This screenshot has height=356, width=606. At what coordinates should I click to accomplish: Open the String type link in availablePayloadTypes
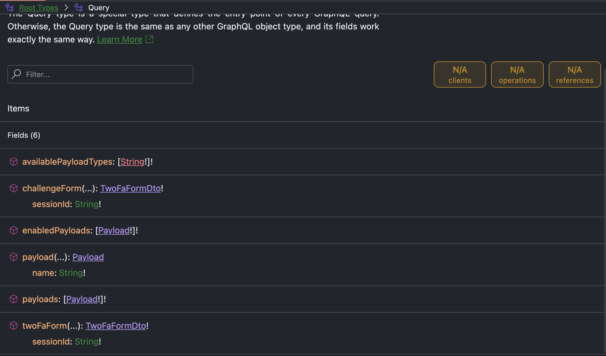(132, 162)
